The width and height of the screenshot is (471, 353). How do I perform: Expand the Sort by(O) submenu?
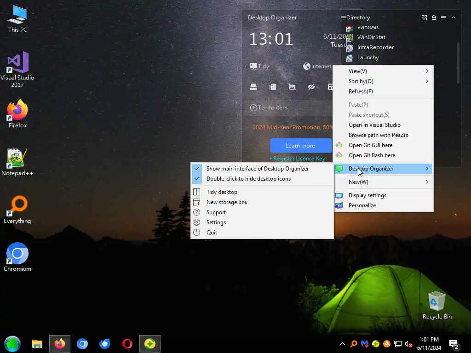click(x=384, y=81)
